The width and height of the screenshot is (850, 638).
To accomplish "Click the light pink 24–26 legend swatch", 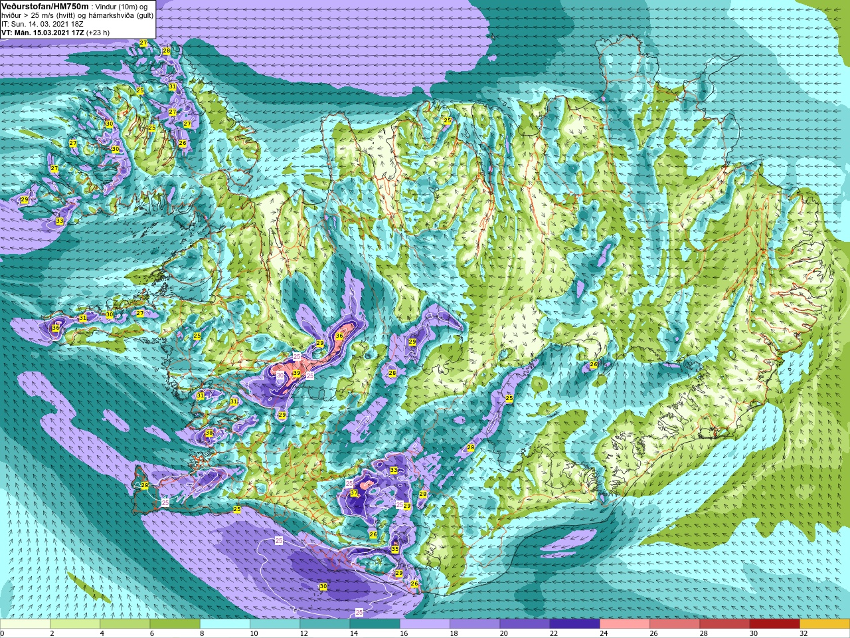I will [625, 625].
